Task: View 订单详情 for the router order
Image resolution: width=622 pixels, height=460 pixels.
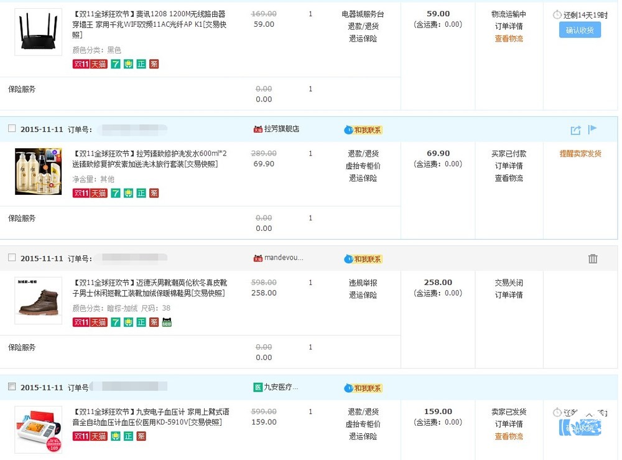Action: click(x=509, y=26)
